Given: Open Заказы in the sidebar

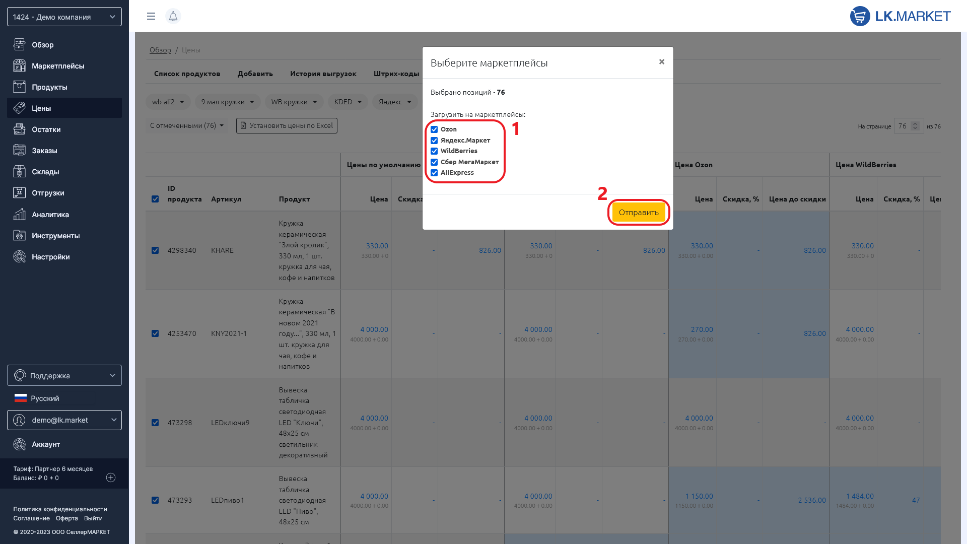Looking at the screenshot, I should pos(64,150).
